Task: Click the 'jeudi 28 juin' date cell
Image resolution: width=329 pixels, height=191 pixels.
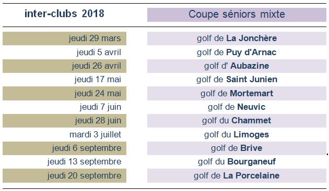Action: click(64, 121)
